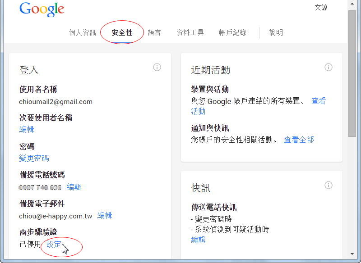Image resolution: width=361 pixels, height=263 pixels.
Task: Click the 系統偵測到可疑活動時 line
Action: 230,229
